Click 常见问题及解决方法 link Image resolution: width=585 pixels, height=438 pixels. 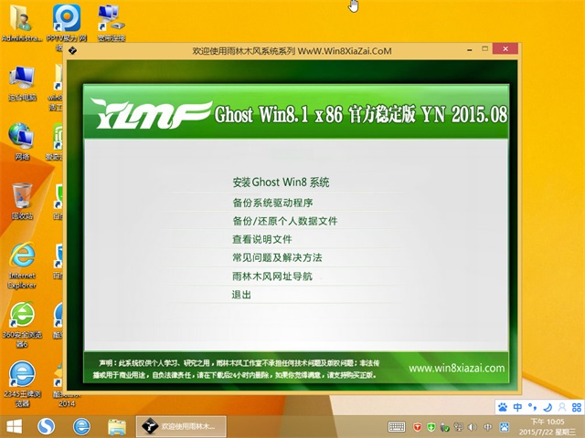tap(277, 257)
